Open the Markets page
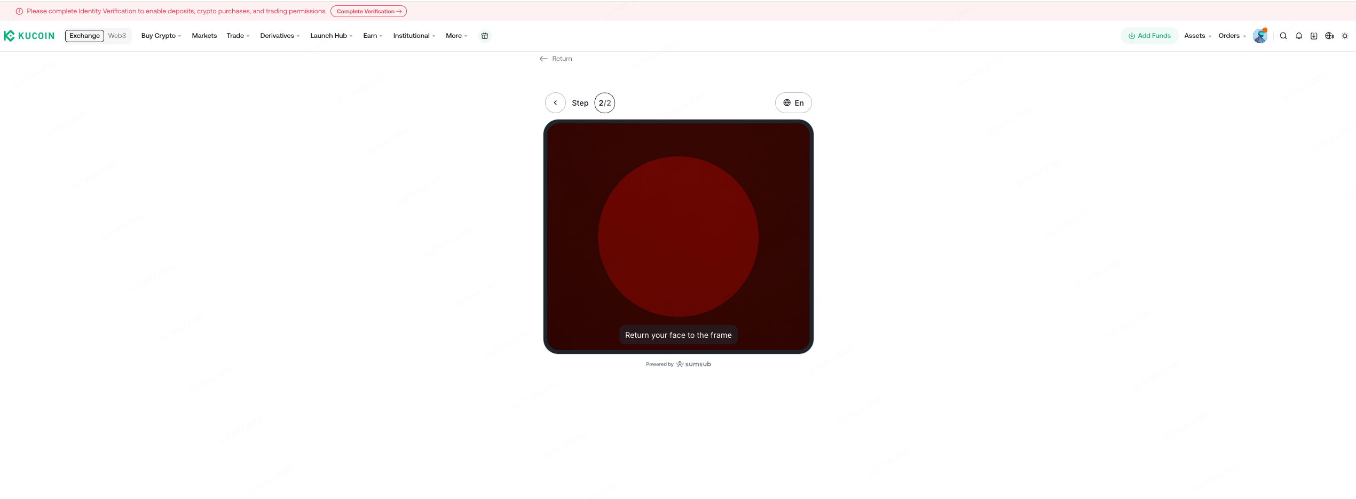This screenshot has width=1356, height=499. point(204,36)
